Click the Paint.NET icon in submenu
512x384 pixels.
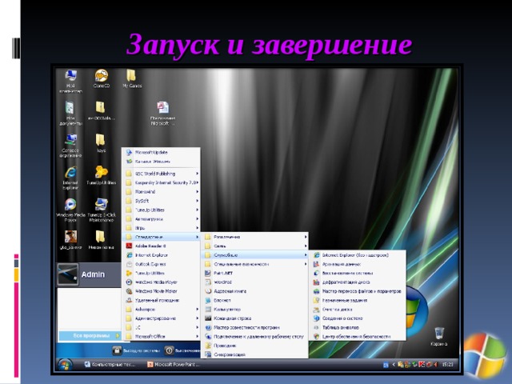pos(208,273)
